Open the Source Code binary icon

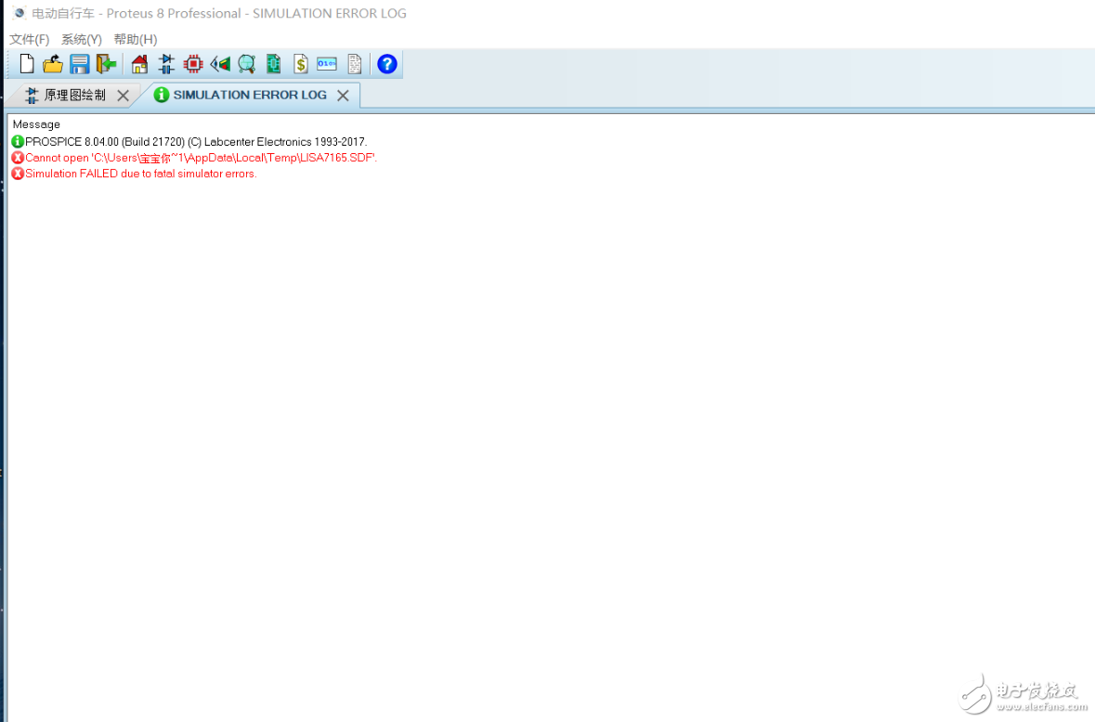[x=327, y=64]
